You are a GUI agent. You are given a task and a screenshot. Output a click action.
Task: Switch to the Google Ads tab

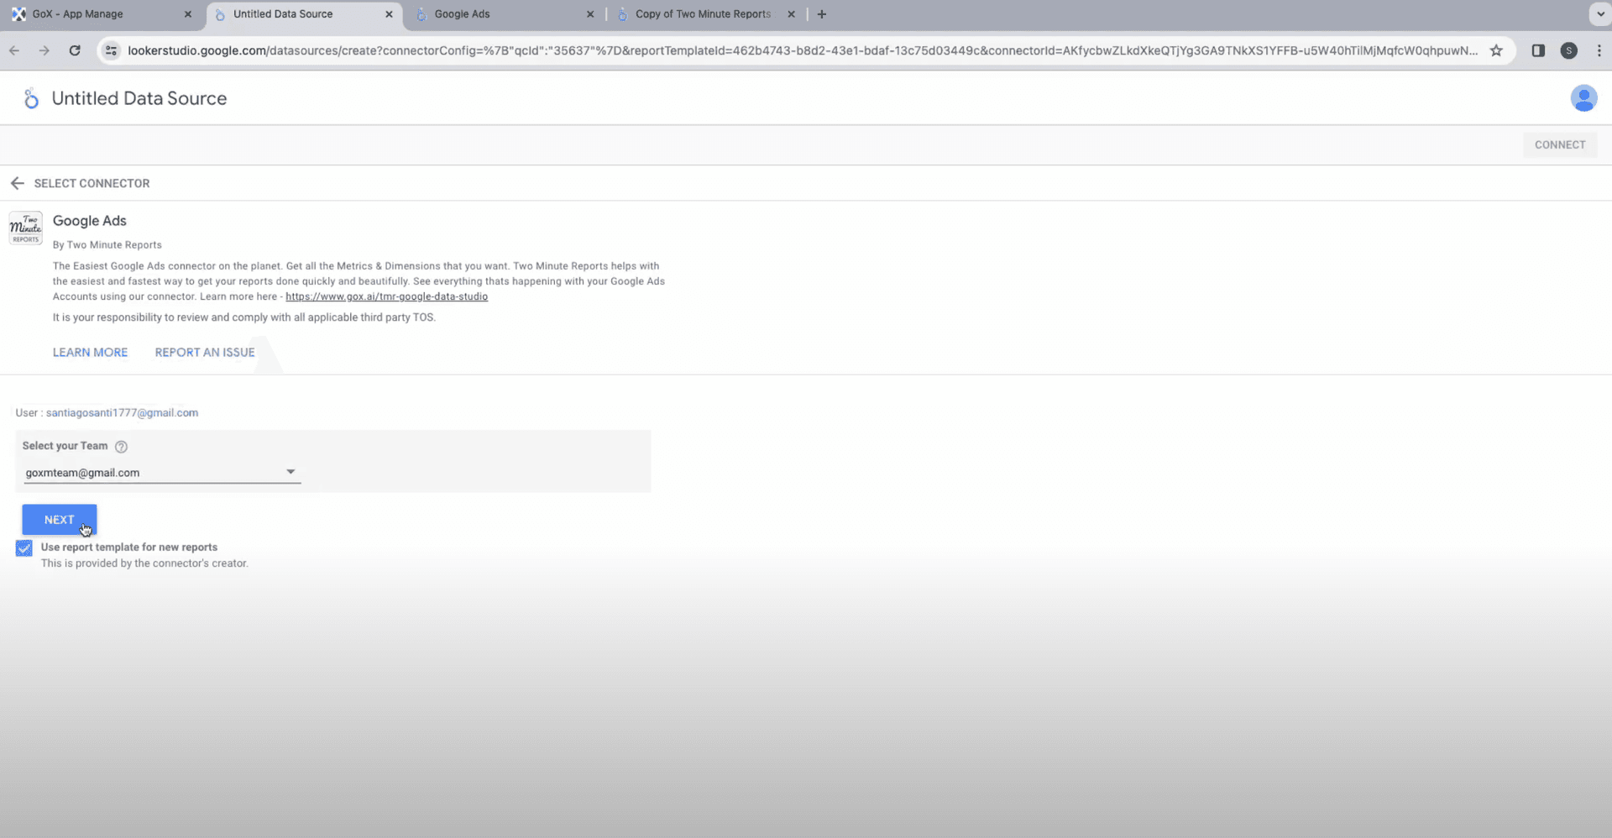click(x=504, y=14)
